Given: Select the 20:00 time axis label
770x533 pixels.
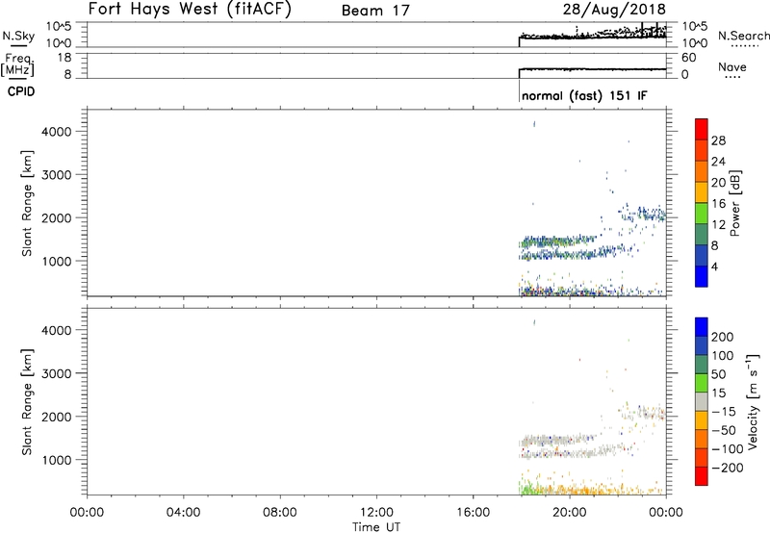Looking at the screenshot, I should pyautogui.click(x=570, y=512).
